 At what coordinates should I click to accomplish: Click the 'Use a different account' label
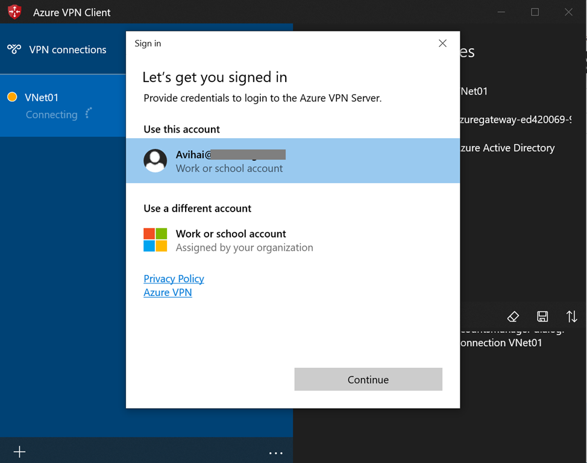[197, 208]
